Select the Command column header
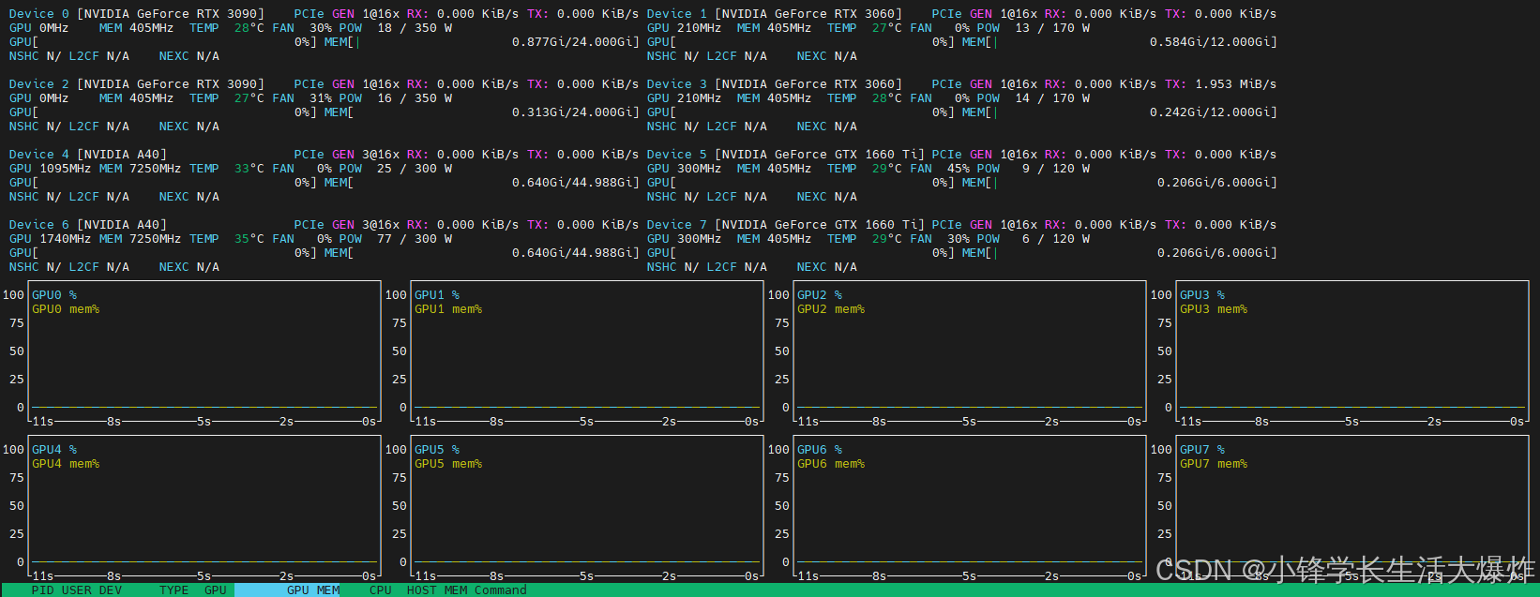Screen dimensions: 1540x597 500,590
